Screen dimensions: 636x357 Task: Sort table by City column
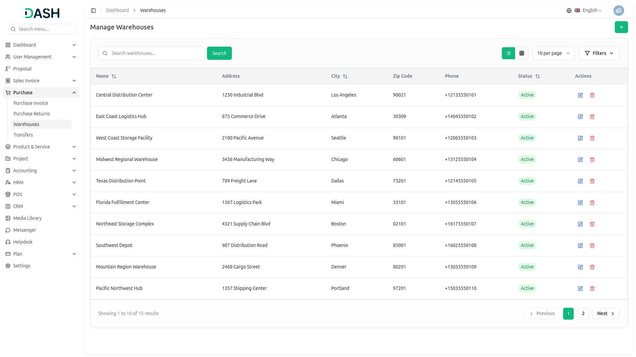coord(339,76)
